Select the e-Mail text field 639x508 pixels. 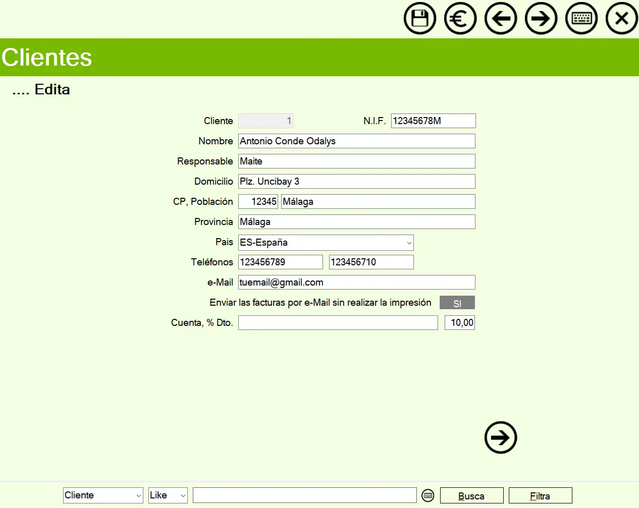[356, 283]
